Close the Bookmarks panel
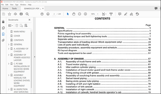161x94 pixels. click(x=29, y=20)
